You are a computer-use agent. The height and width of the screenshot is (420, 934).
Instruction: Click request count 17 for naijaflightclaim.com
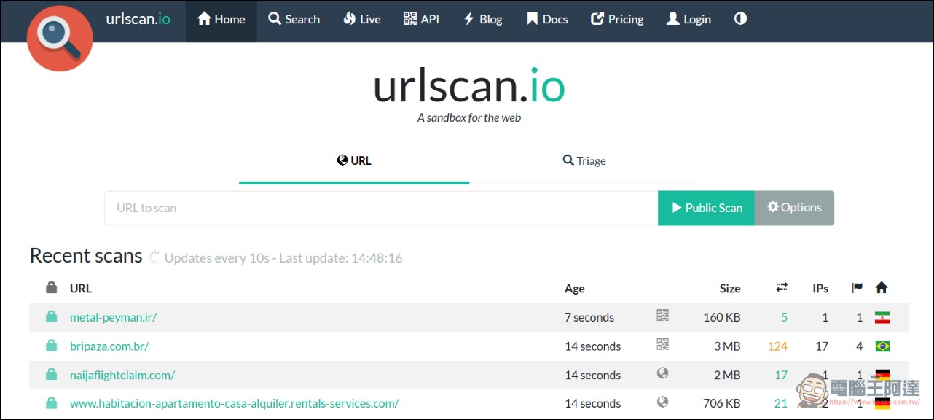pyautogui.click(x=781, y=375)
